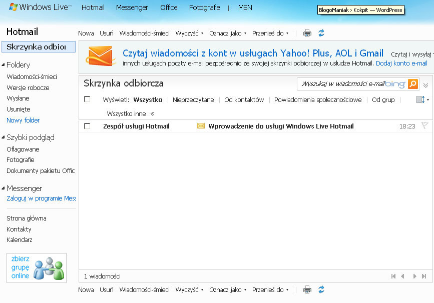This screenshot has width=434, height=303.
Task: Open 'Usunięte' folder
Action: pyautogui.click(x=19, y=109)
